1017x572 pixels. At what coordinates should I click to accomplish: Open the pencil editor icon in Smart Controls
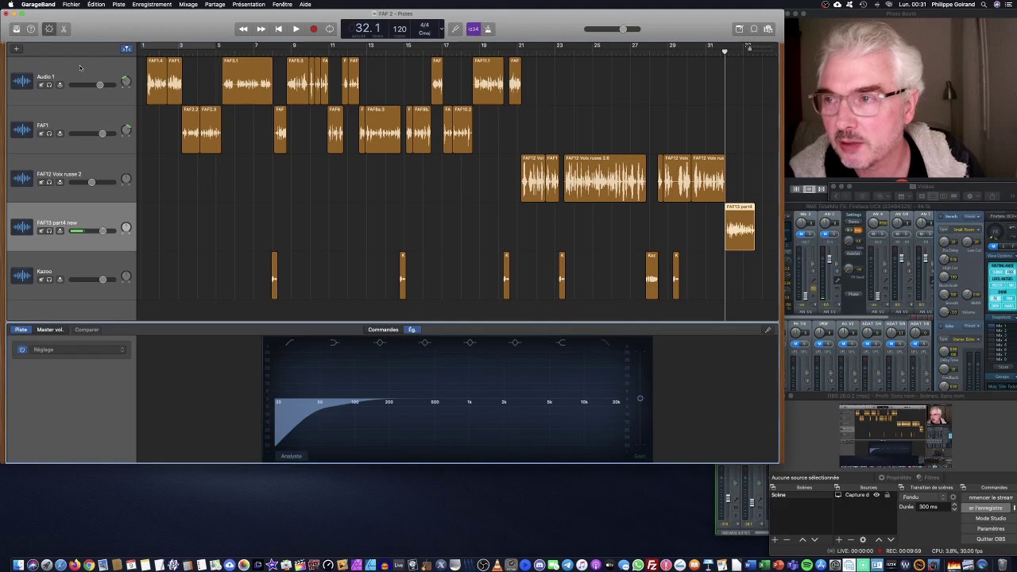768,330
